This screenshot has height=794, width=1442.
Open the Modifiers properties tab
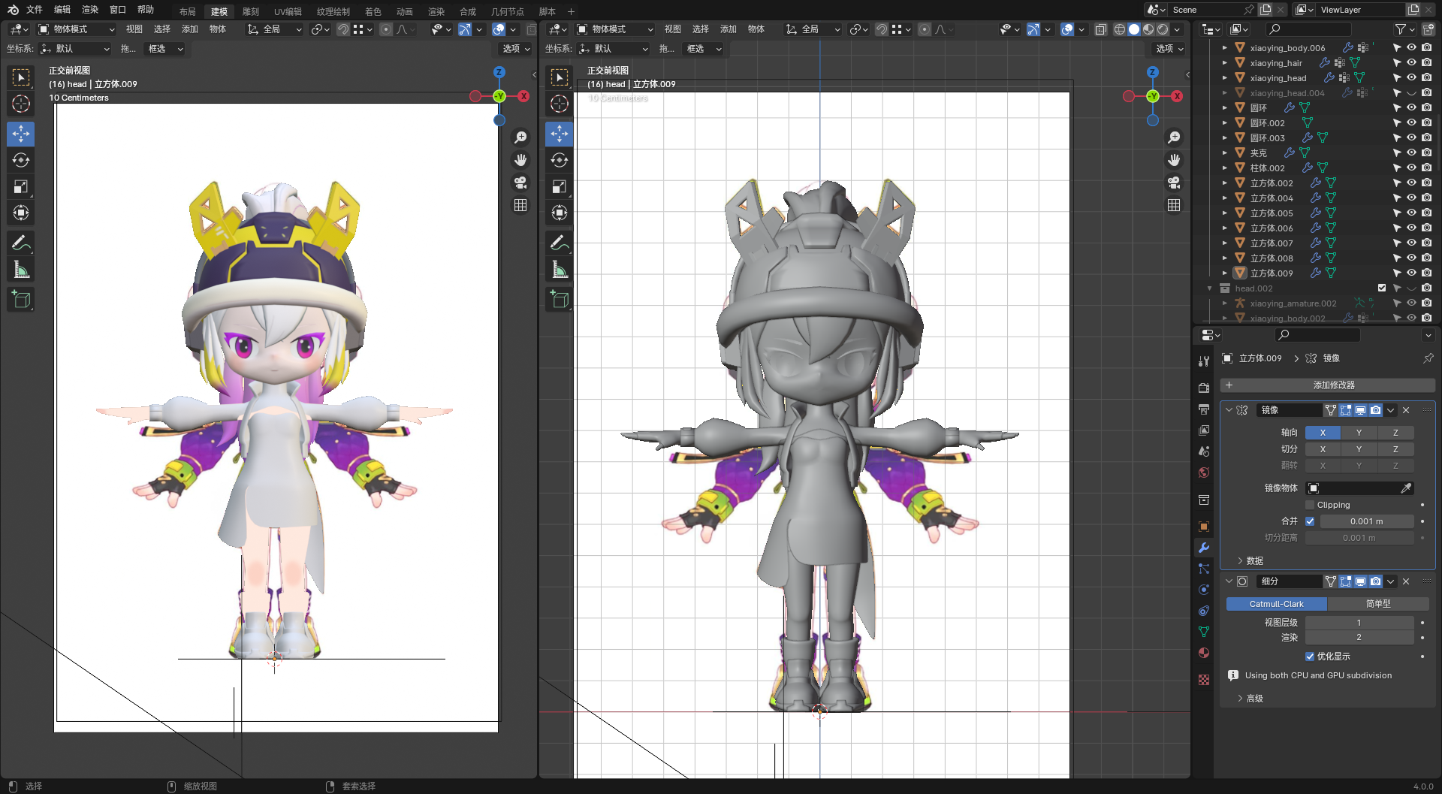(1204, 548)
